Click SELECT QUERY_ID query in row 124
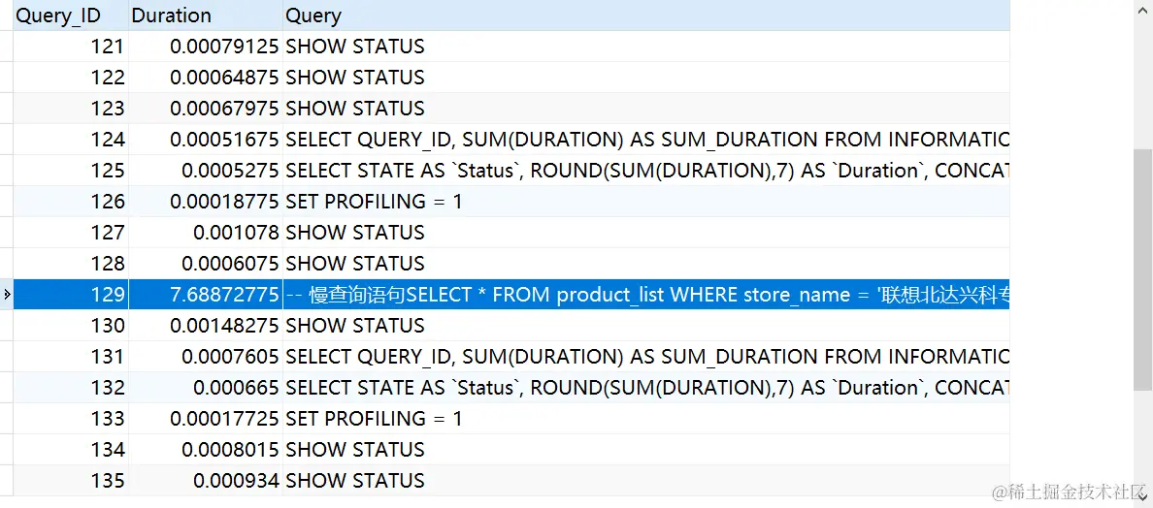Image resolution: width=1153 pixels, height=508 pixels. point(647,140)
